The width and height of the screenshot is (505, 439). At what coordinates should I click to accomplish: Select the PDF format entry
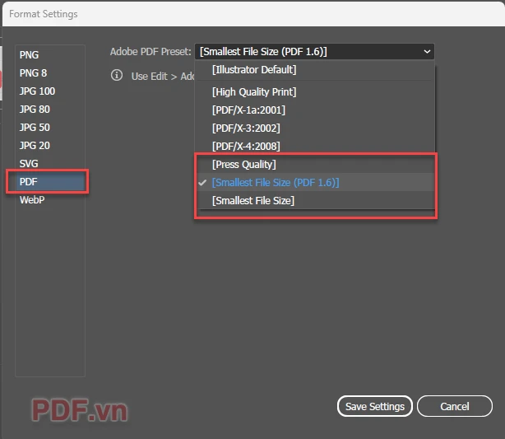point(50,181)
